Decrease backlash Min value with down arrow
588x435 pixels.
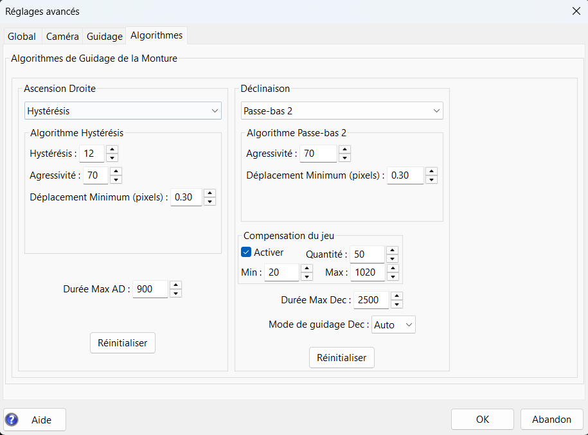pos(307,276)
